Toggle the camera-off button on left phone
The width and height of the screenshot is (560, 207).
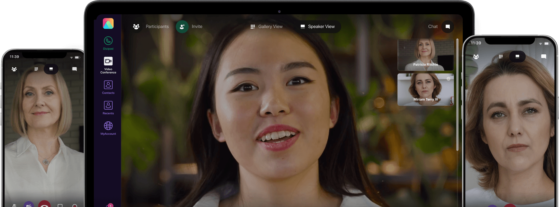pos(29,205)
